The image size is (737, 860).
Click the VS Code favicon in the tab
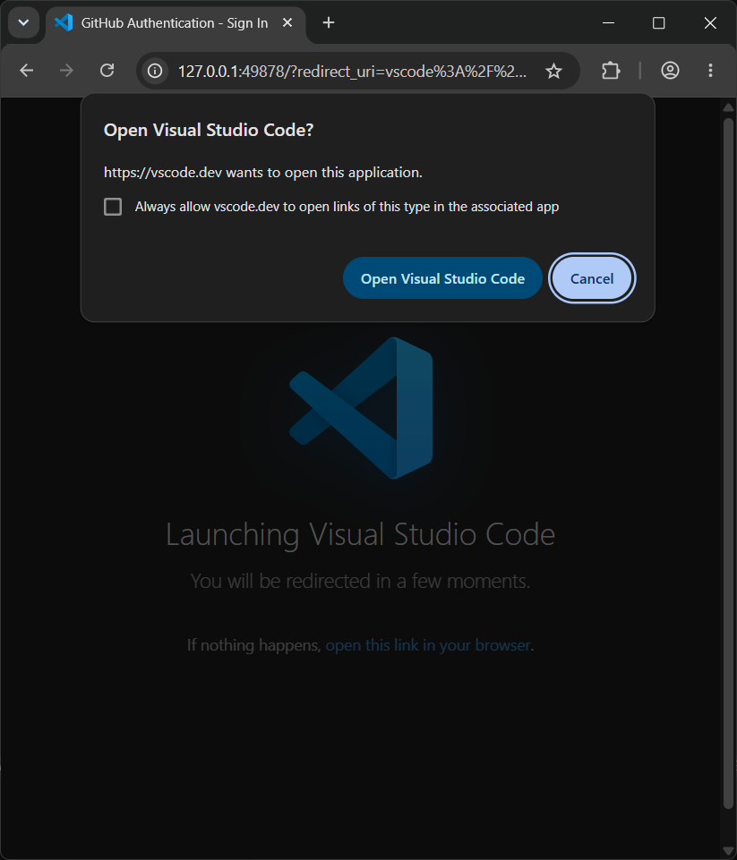[x=64, y=22]
